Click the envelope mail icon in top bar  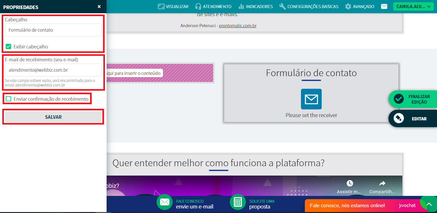click(384, 6)
